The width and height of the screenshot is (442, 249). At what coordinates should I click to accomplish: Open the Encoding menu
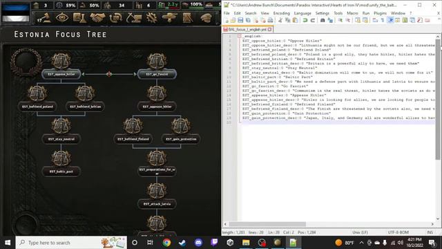click(x=281, y=13)
